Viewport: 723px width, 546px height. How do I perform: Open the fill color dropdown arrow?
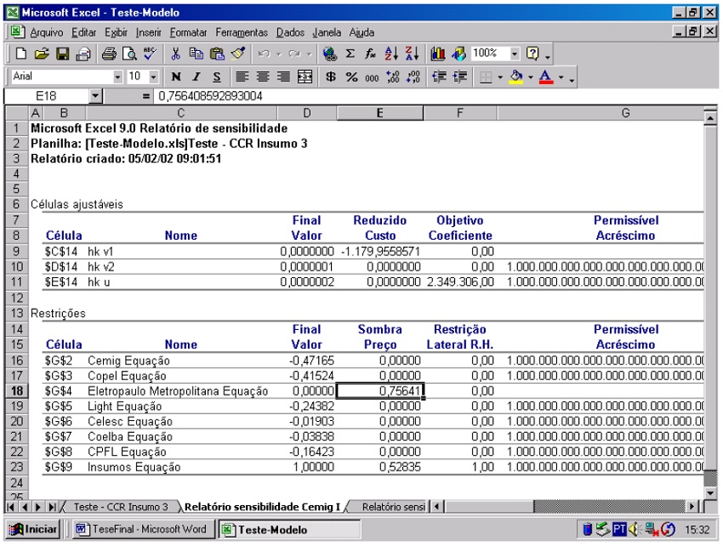[530, 77]
